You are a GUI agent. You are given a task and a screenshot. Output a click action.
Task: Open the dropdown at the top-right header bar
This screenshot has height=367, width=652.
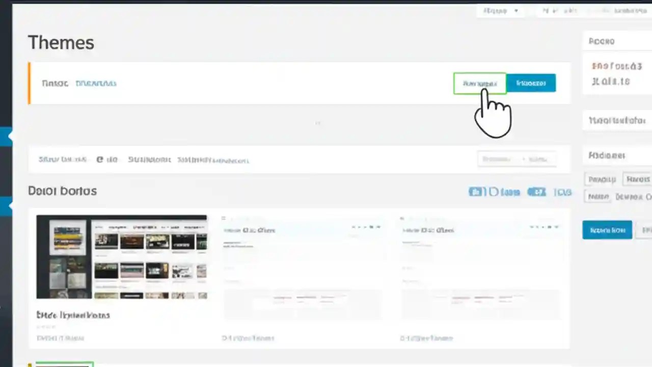501,11
